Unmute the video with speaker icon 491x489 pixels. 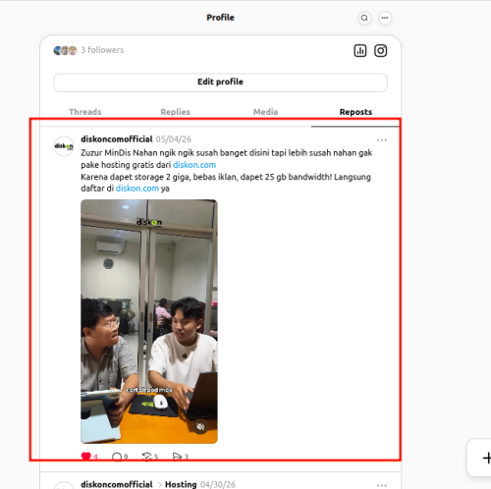[x=200, y=426]
